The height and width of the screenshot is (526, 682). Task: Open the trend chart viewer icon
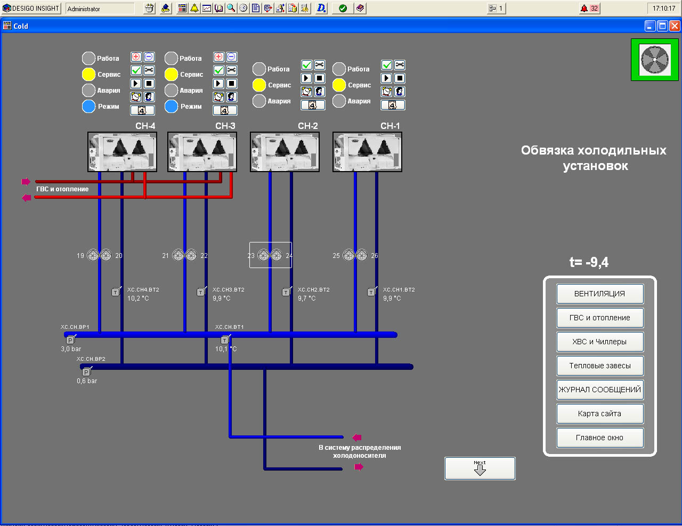[207, 8]
